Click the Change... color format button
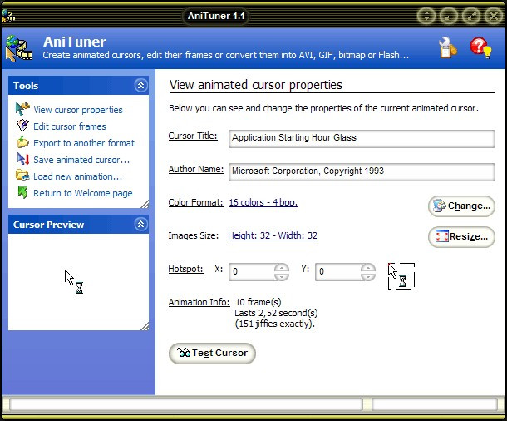507x421 pixels. (461, 206)
